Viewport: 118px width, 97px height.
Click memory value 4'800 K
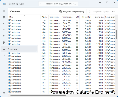click(100, 53)
